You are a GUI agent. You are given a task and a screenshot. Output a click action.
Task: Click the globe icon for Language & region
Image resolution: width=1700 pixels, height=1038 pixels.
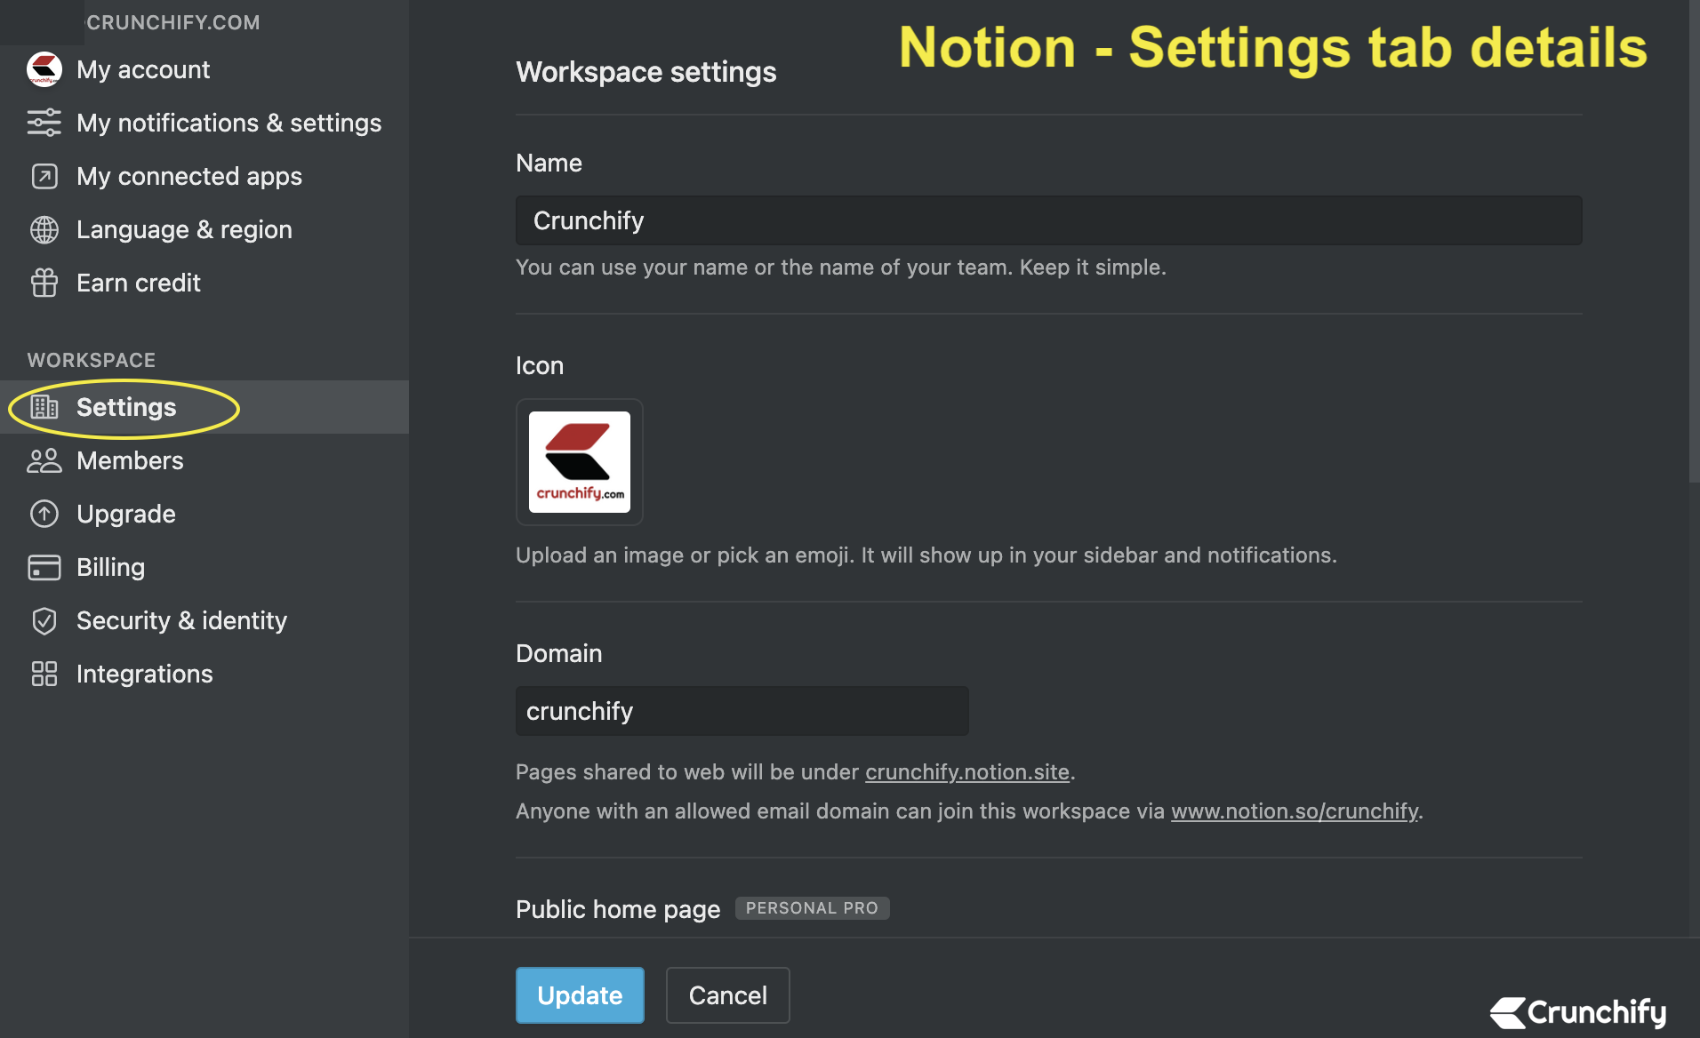pyautogui.click(x=44, y=229)
